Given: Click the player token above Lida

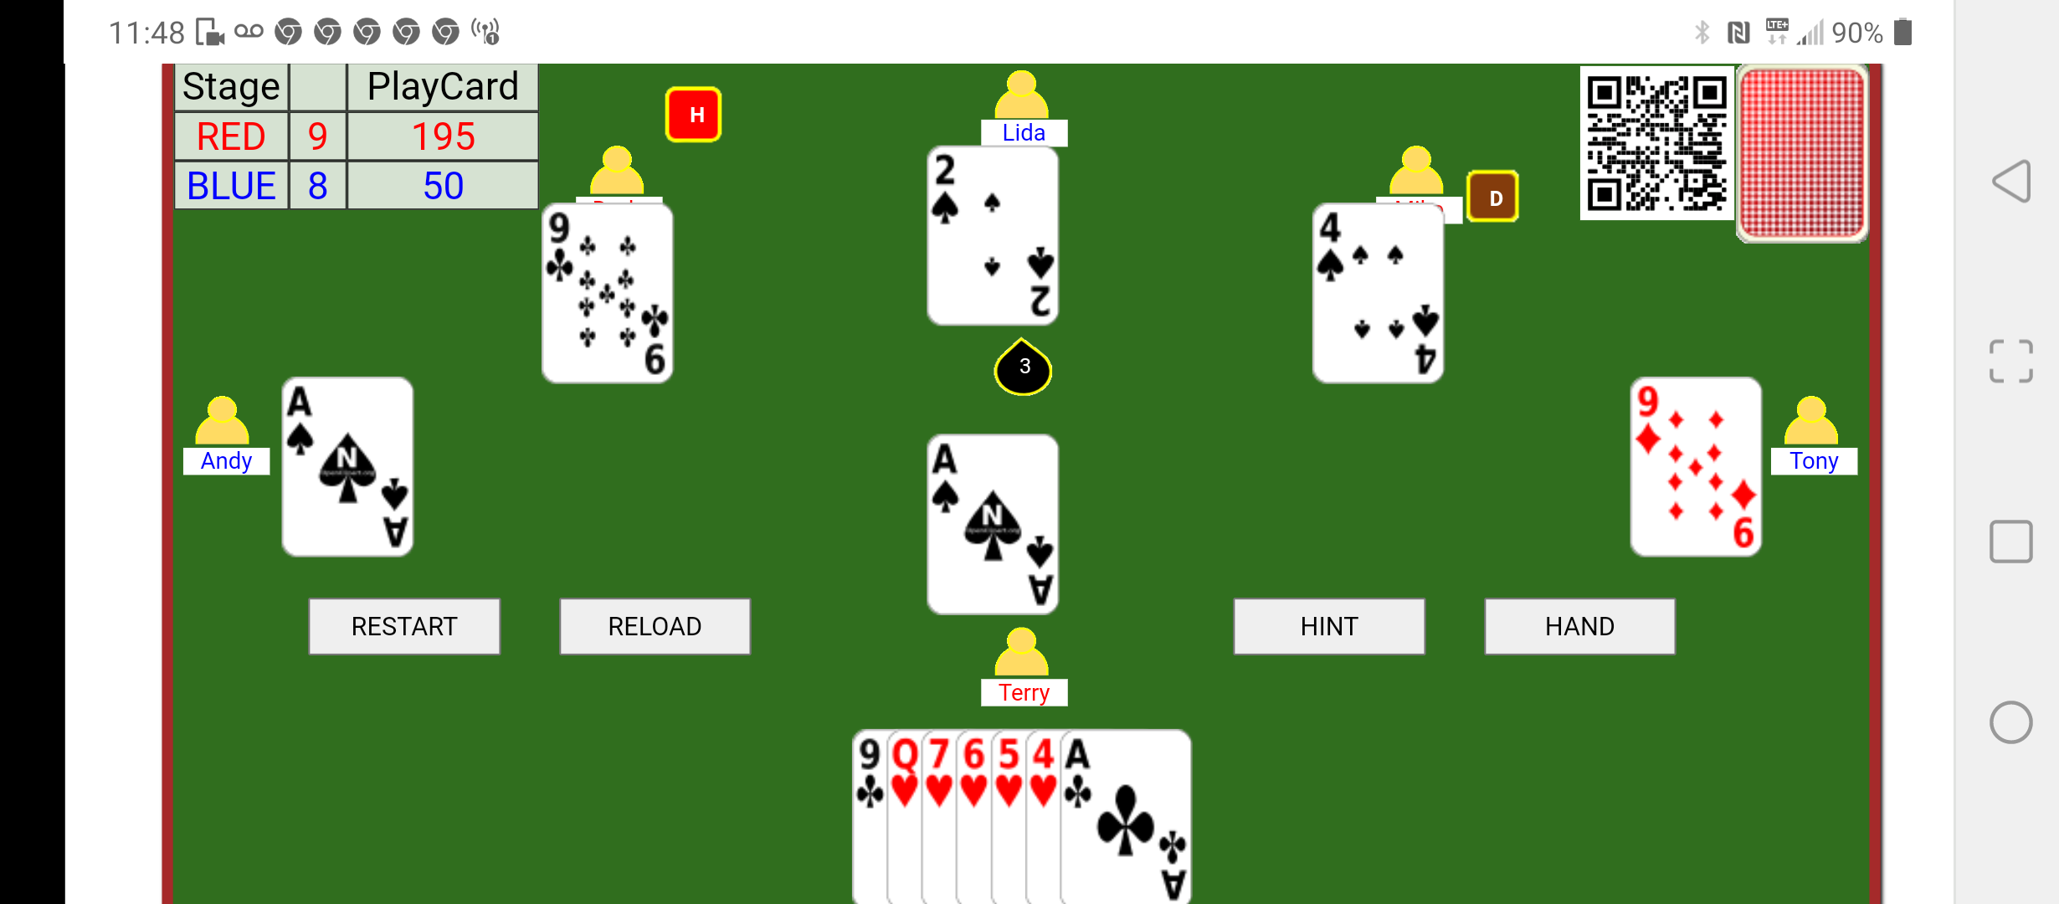Looking at the screenshot, I should [x=1024, y=97].
